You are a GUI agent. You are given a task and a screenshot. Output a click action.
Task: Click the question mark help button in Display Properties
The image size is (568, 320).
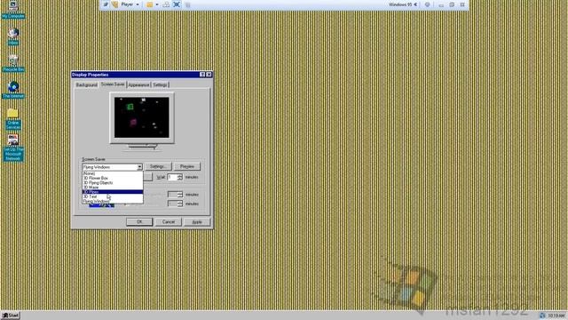(x=202, y=75)
